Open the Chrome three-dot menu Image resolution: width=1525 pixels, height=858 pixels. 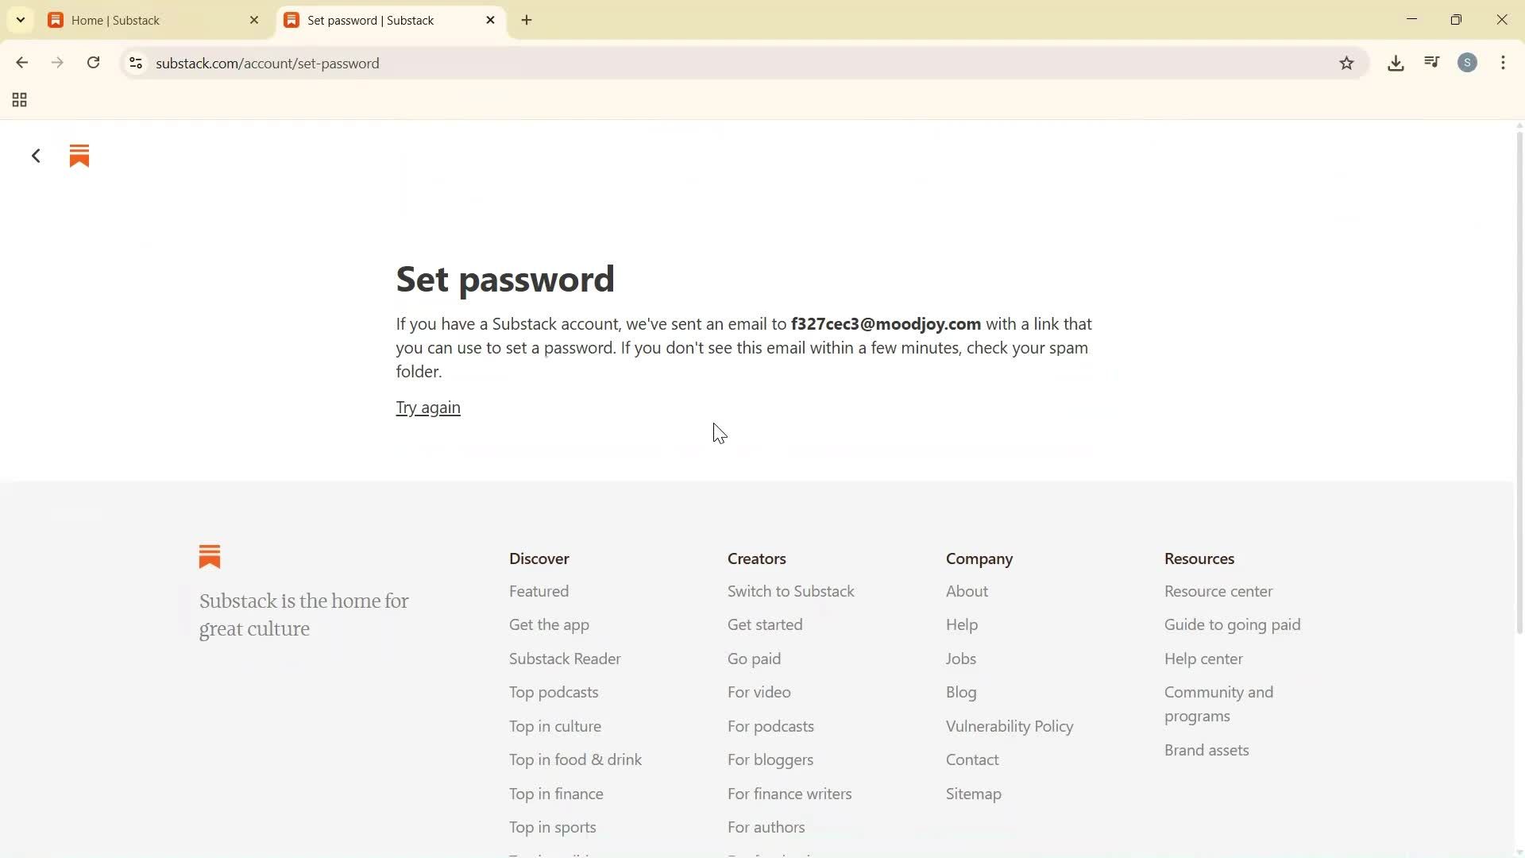(1504, 63)
